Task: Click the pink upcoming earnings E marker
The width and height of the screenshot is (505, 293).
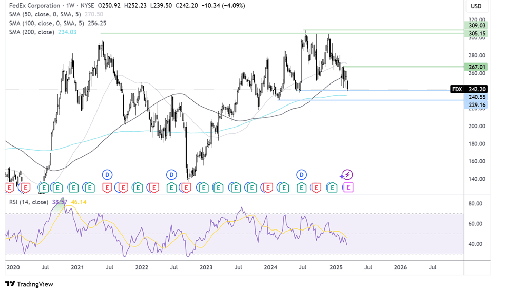Action: coord(348,187)
